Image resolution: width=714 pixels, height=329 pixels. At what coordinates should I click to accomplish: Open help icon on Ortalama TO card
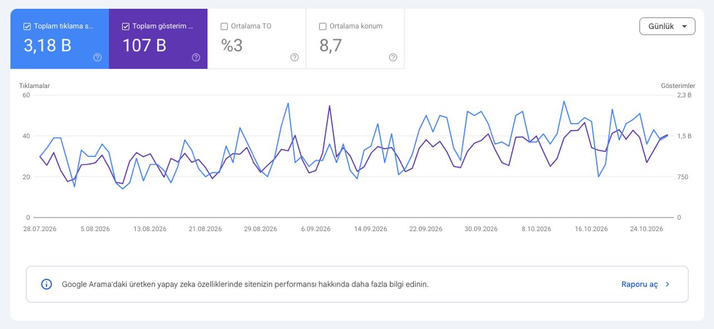pyautogui.click(x=295, y=57)
